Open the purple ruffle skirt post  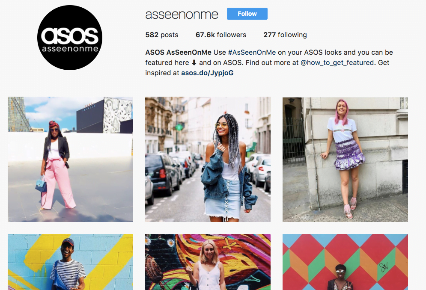pyautogui.click(x=345, y=160)
